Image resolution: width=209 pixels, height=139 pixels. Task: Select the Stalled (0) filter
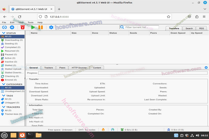pos(12,65)
